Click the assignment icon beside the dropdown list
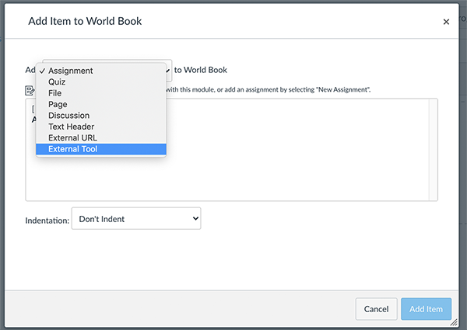The width and height of the screenshot is (467, 330). pyautogui.click(x=30, y=90)
